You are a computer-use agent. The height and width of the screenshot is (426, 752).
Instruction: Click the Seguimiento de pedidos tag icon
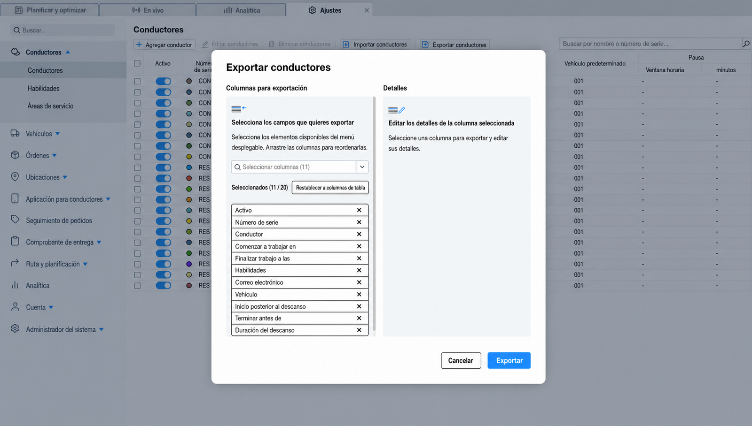click(x=15, y=220)
